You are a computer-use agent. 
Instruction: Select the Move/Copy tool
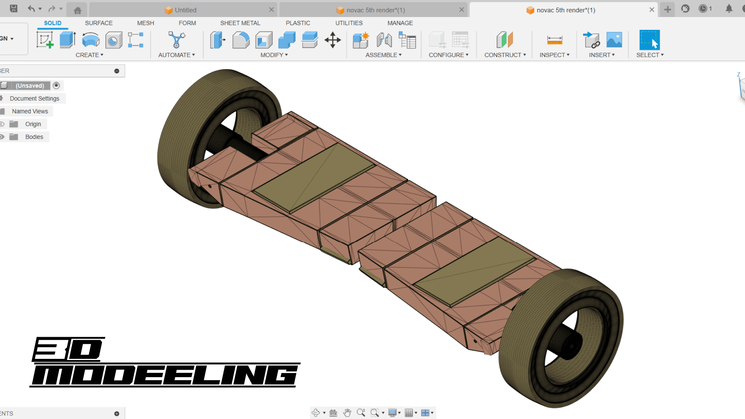[x=333, y=40]
